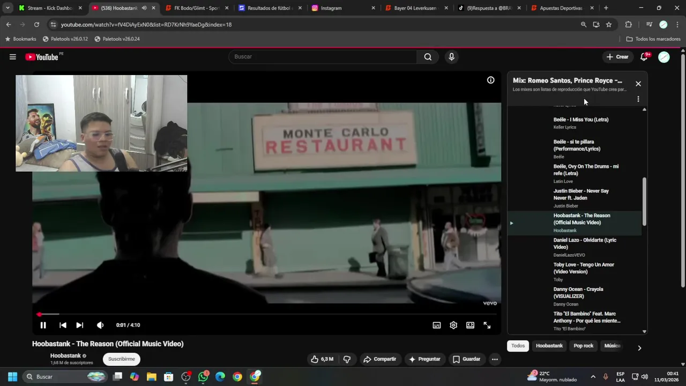Open File Explorer from taskbar

(152, 377)
